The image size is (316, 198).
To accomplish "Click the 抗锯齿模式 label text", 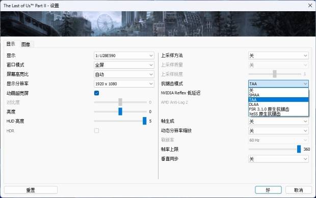I will [x=172, y=83].
